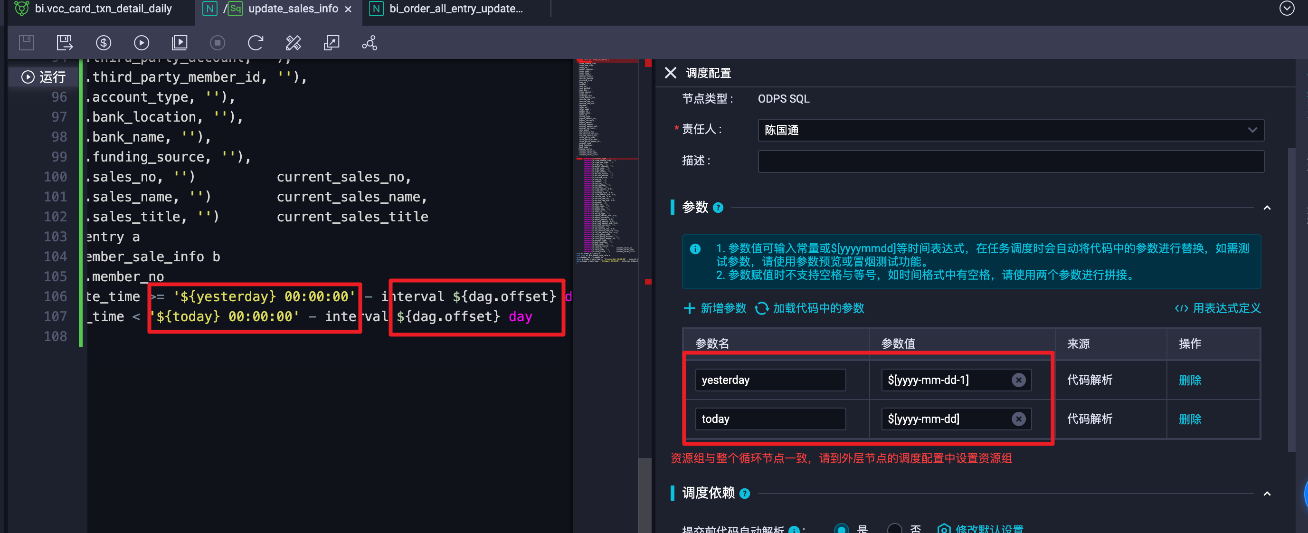Delete the today parameter row
This screenshot has width=1308, height=533.
1190,419
